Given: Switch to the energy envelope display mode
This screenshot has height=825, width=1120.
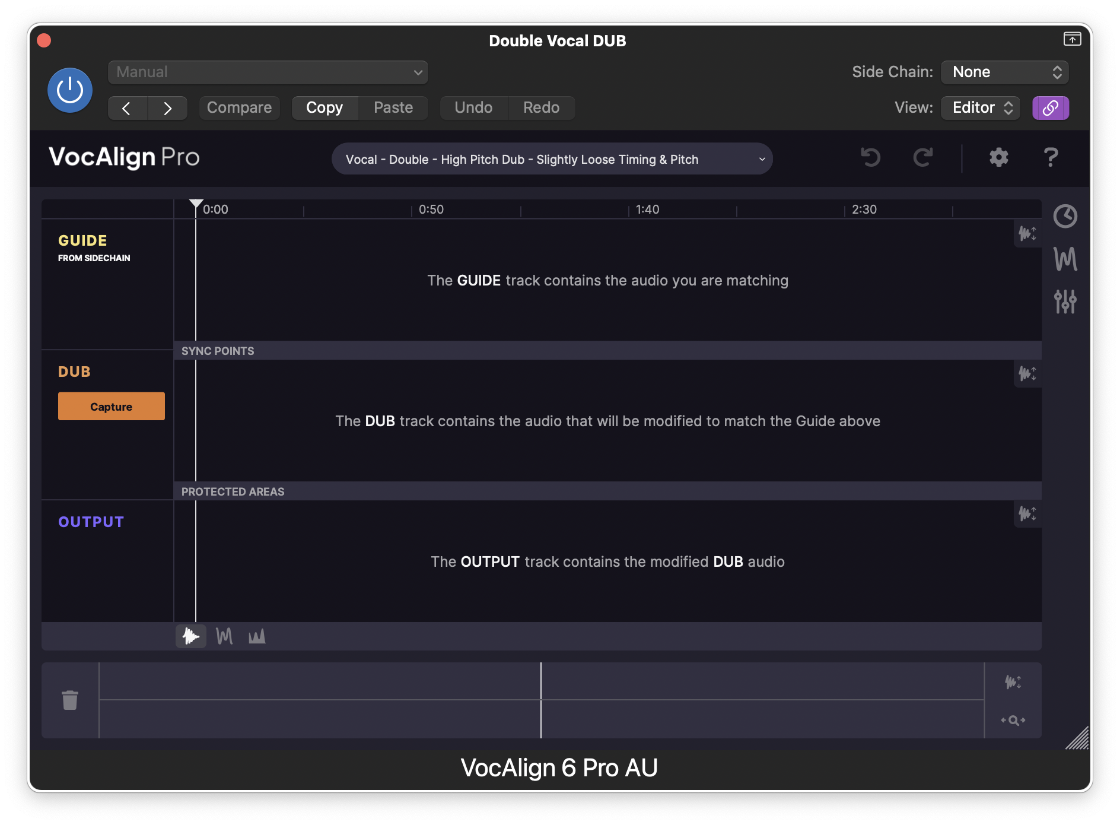Looking at the screenshot, I should 257,636.
